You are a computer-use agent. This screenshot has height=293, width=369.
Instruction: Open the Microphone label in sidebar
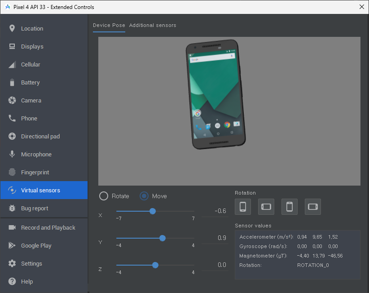tap(36, 155)
